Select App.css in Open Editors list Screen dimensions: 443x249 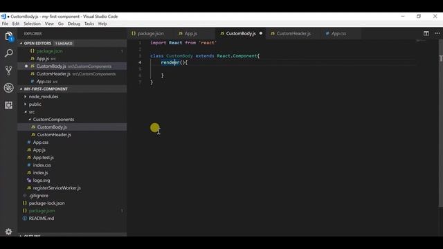(44, 82)
